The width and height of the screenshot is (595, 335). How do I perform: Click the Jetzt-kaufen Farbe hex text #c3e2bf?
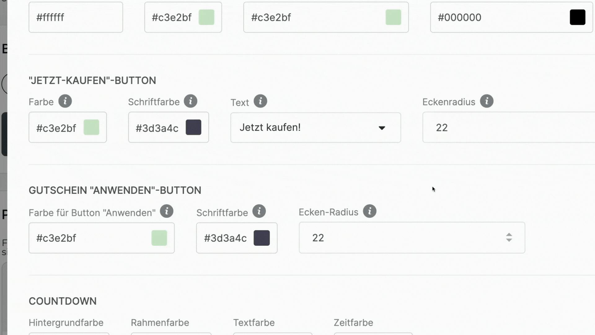[56, 128]
